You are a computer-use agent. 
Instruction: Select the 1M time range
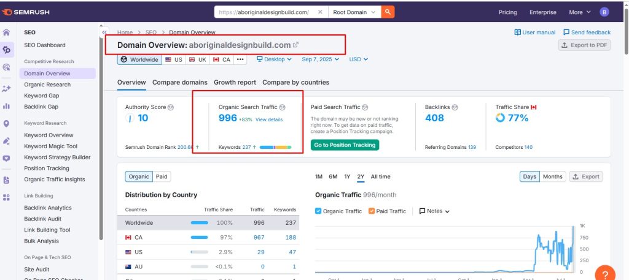319,176
